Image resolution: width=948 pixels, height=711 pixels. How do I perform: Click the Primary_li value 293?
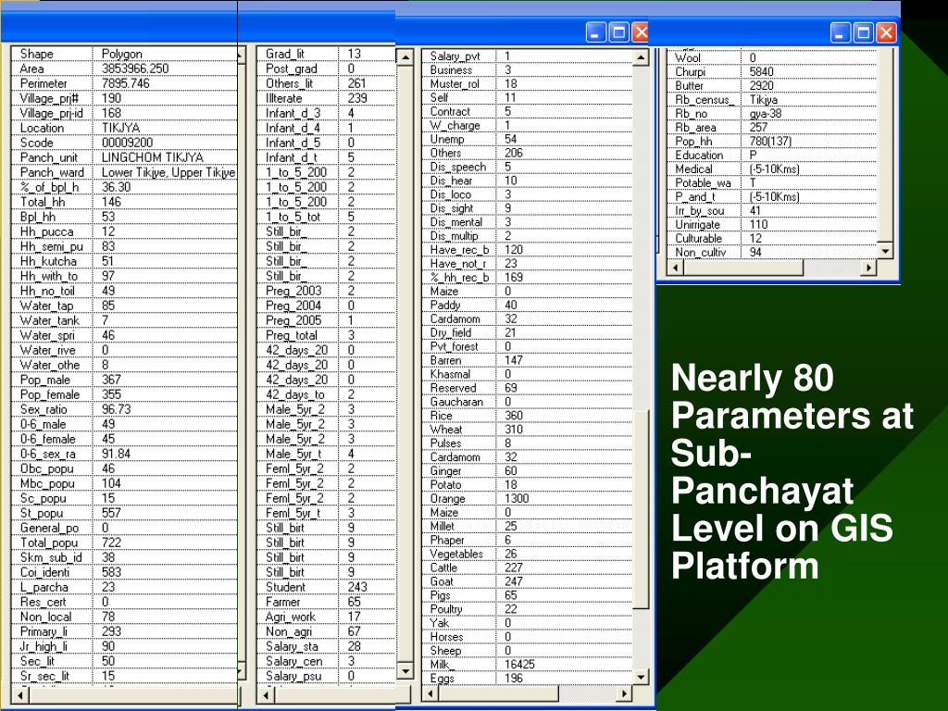point(111,631)
